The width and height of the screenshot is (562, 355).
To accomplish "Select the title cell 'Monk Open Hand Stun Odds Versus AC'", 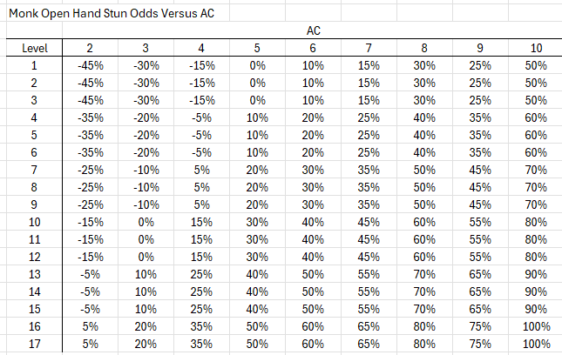I will [112, 13].
